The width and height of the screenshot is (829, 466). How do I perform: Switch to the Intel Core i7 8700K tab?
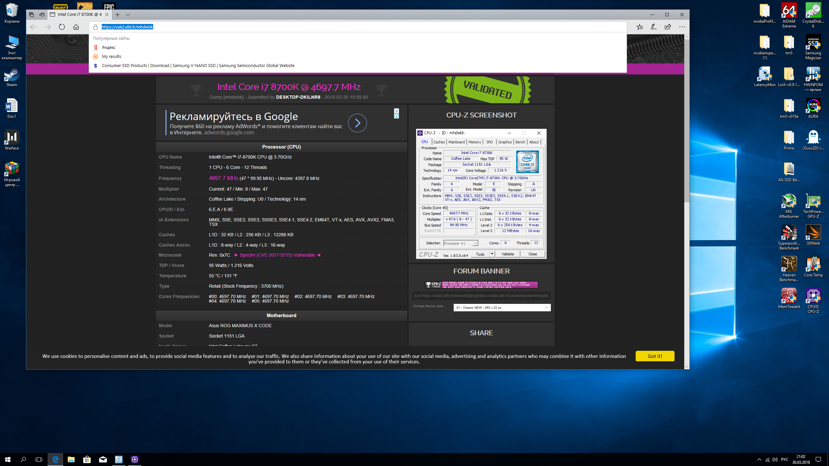tap(79, 15)
